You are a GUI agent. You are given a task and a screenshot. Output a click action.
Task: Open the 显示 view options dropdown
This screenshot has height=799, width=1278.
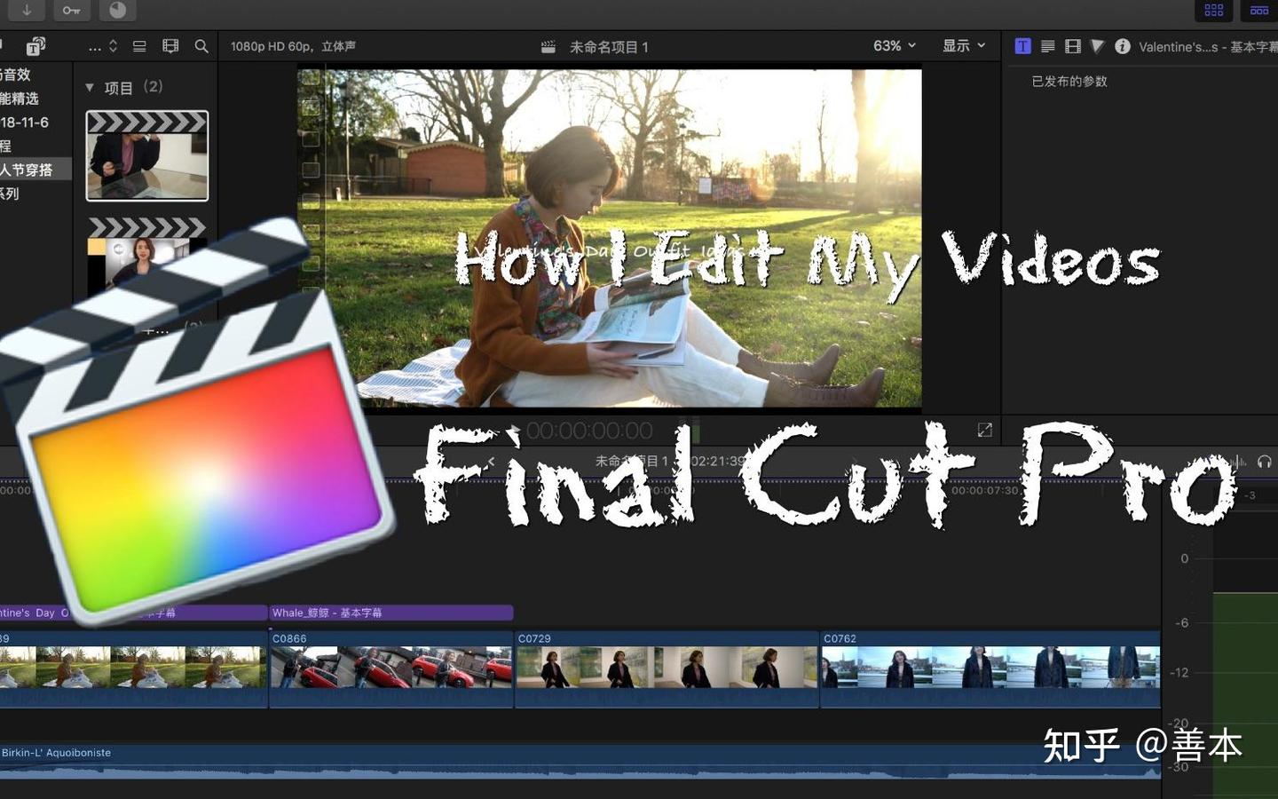(964, 45)
